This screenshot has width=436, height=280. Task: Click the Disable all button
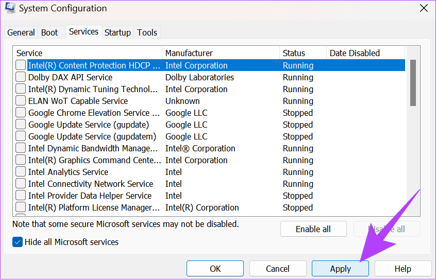click(x=387, y=229)
